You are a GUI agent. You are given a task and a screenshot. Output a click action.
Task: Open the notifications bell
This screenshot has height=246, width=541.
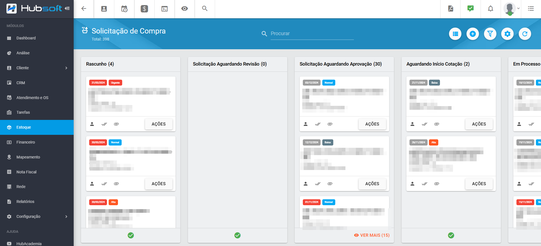491,8
